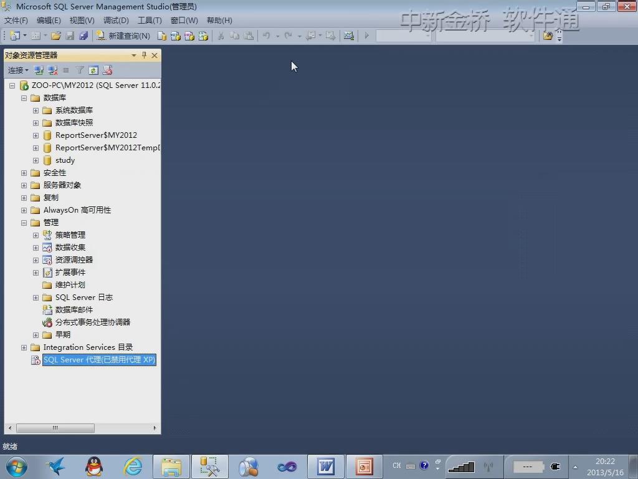Open the 视图(V) menu
Screen dimensions: 638x479
click(82, 21)
